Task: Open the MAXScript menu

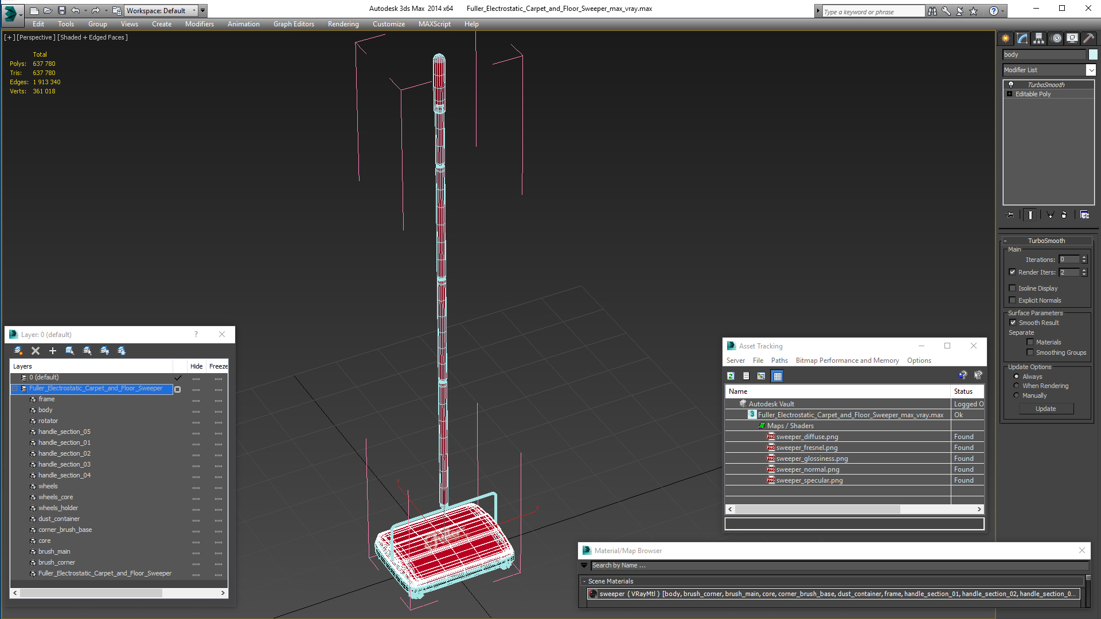Action: click(x=434, y=24)
